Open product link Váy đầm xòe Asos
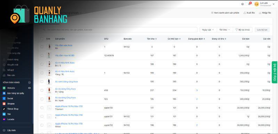This screenshot has height=134, width=278. tap(64, 45)
